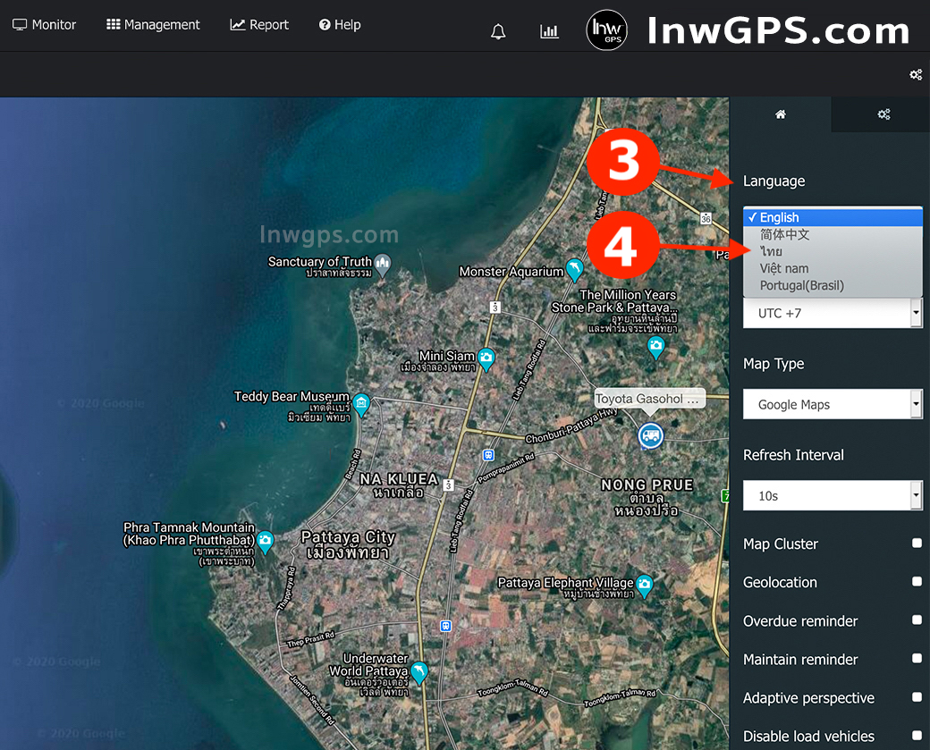Click the settings gears icon in sub-header
Image resolution: width=930 pixels, height=750 pixels.
pos(916,74)
